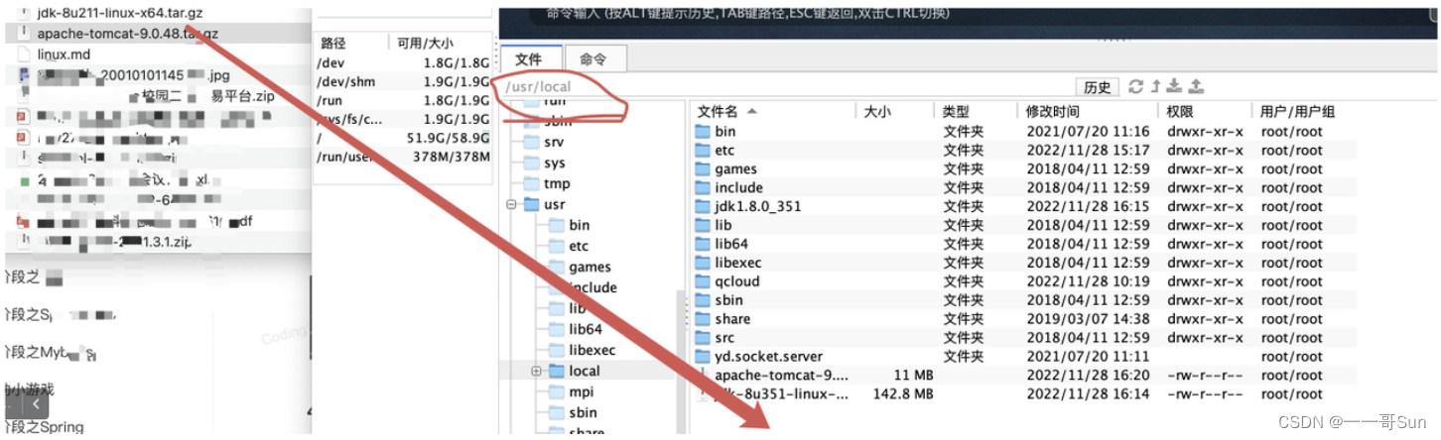Go to parent directory with up-arrow icon
1441x440 pixels.
click(x=1156, y=86)
